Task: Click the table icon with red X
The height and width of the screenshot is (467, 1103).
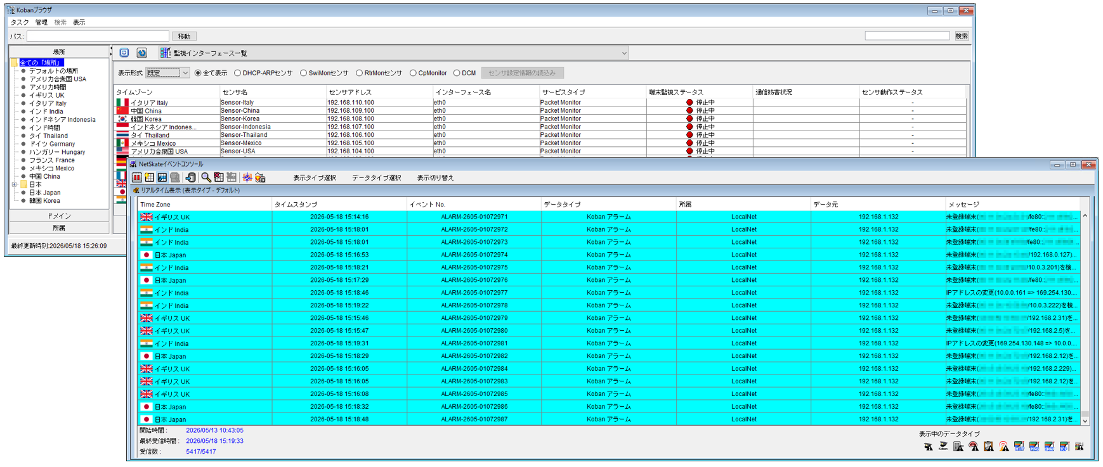Action: pyautogui.click(x=219, y=177)
